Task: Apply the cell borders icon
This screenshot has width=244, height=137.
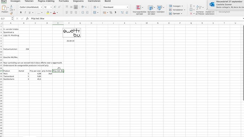Action: [x=38, y=12]
